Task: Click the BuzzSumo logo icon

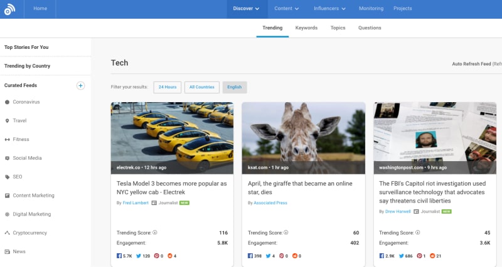Action: pyautogui.click(x=9, y=9)
